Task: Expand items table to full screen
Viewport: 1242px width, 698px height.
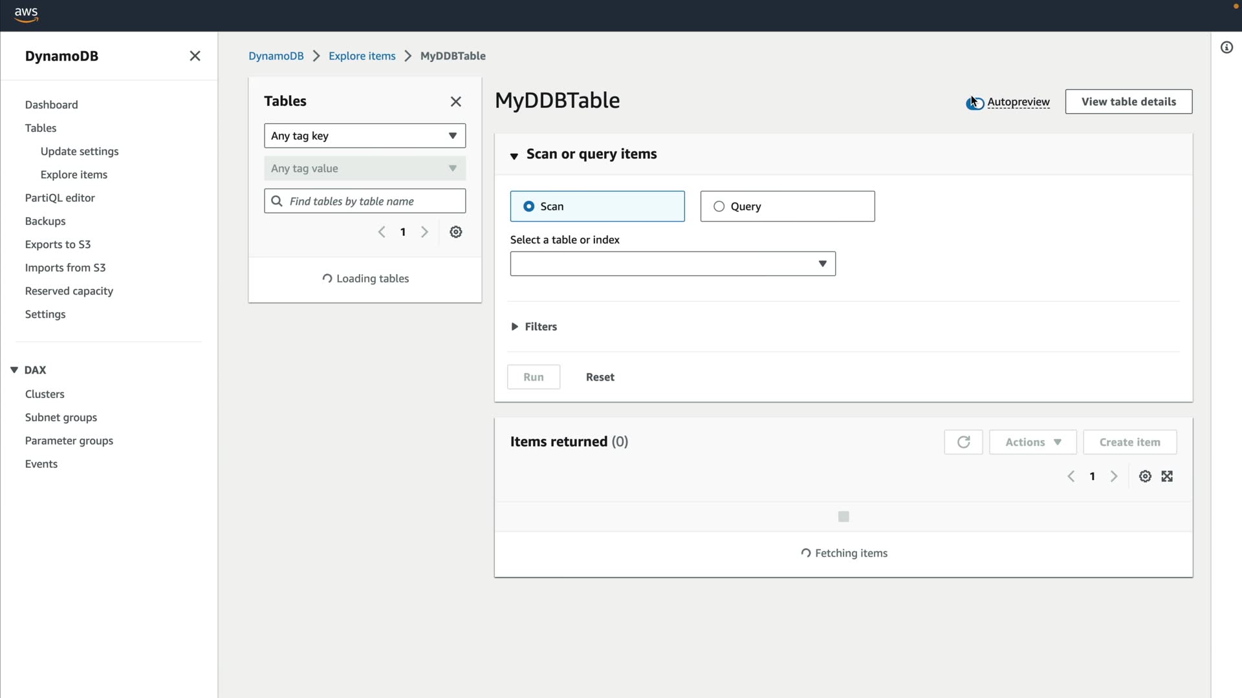Action: pyautogui.click(x=1167, y=476)
